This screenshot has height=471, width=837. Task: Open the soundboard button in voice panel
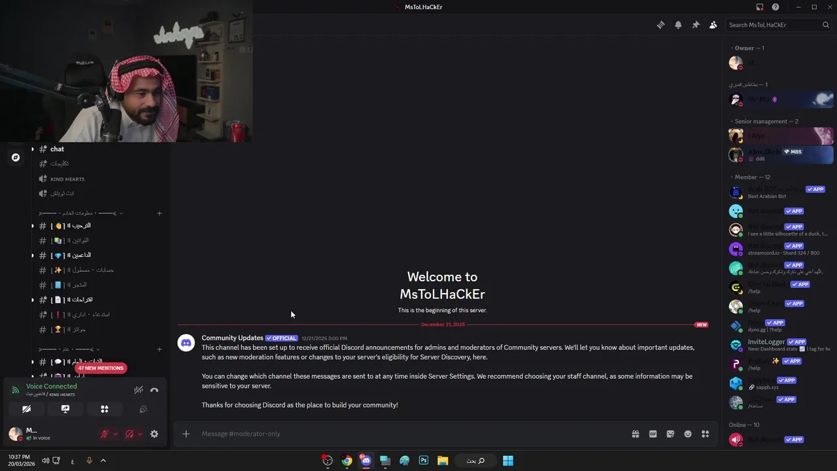143,409
